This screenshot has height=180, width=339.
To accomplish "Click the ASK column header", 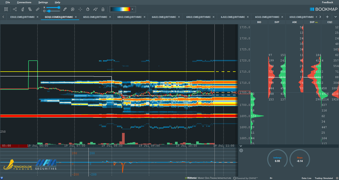I will [x=295, y=22].
